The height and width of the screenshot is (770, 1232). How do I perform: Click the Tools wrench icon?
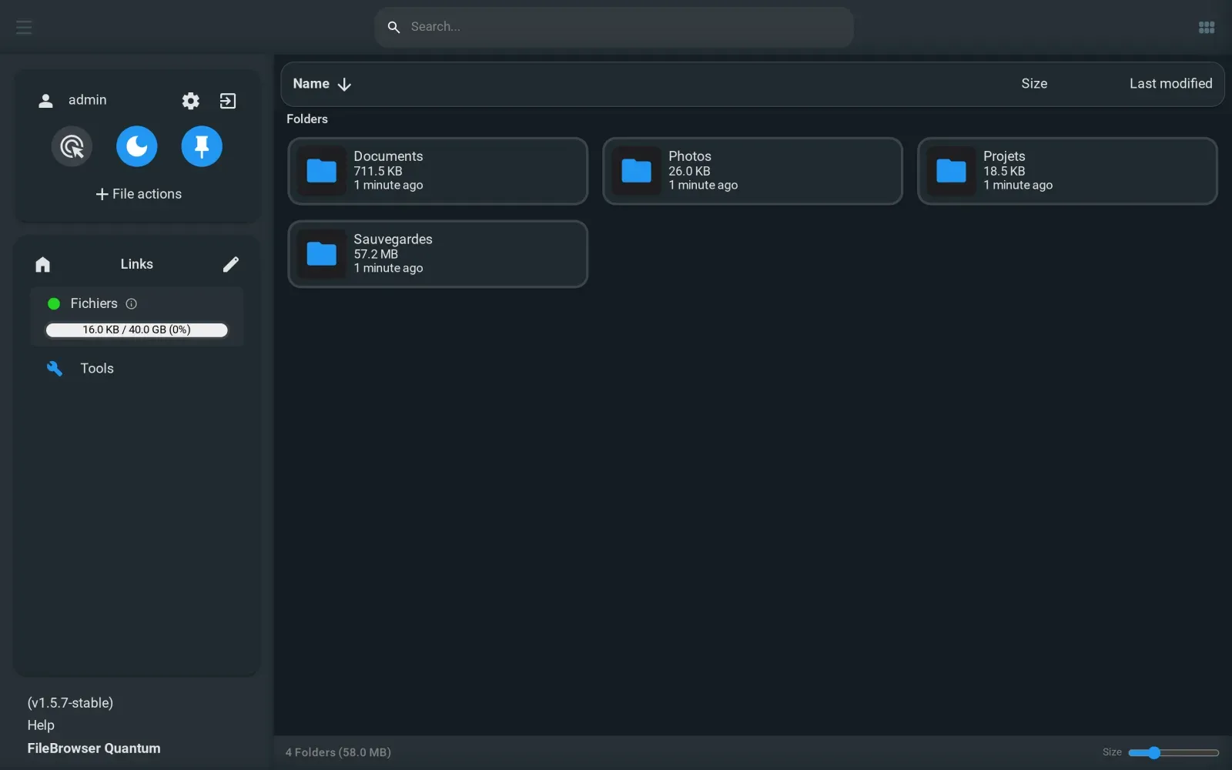pyautogui.click(x=55, y=369)
